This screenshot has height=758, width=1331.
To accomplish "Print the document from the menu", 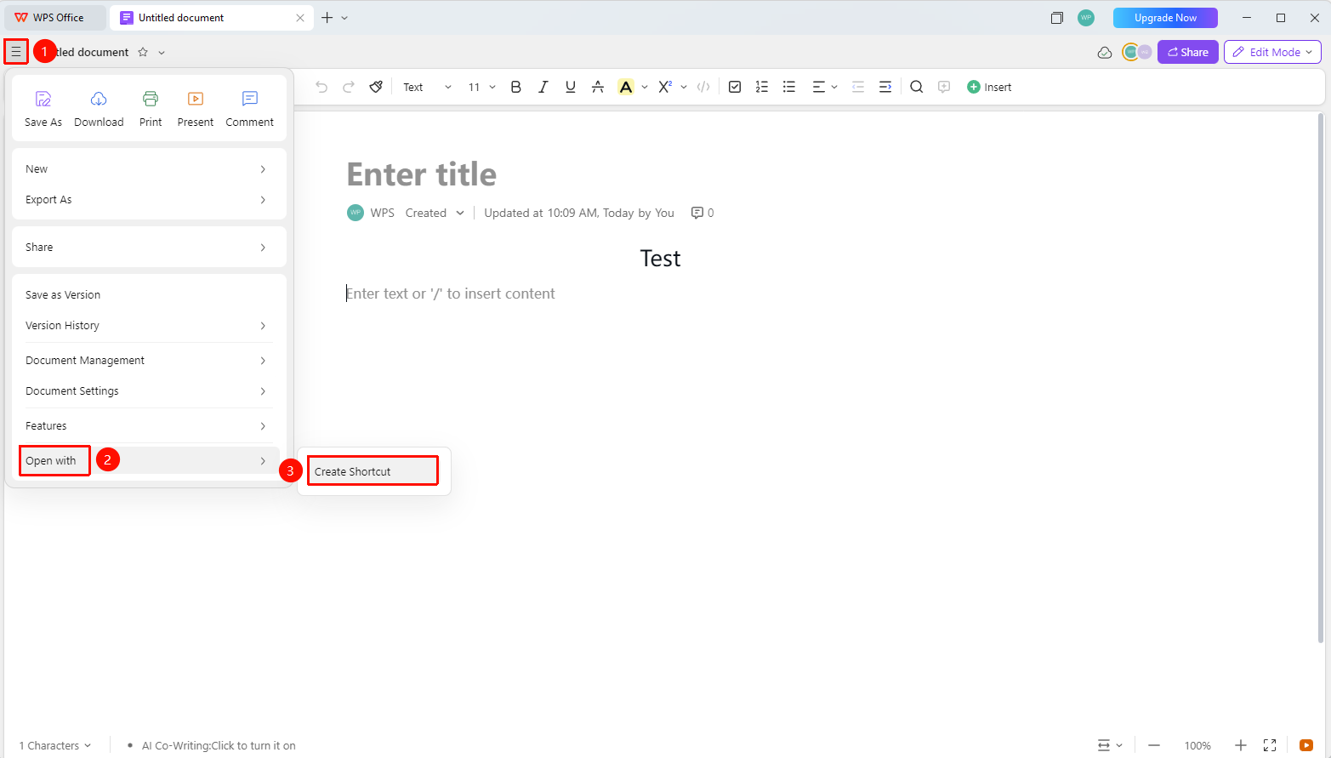I will [151, 109].
